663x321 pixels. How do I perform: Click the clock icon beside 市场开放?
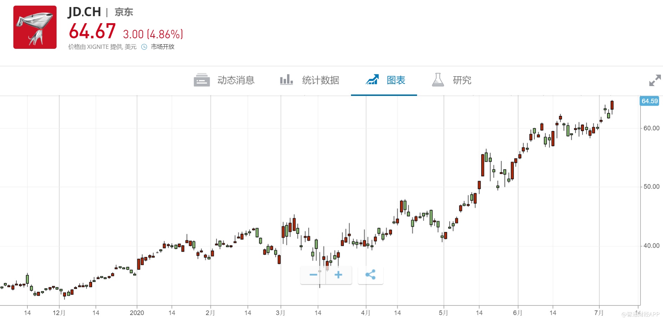point(144,47)
